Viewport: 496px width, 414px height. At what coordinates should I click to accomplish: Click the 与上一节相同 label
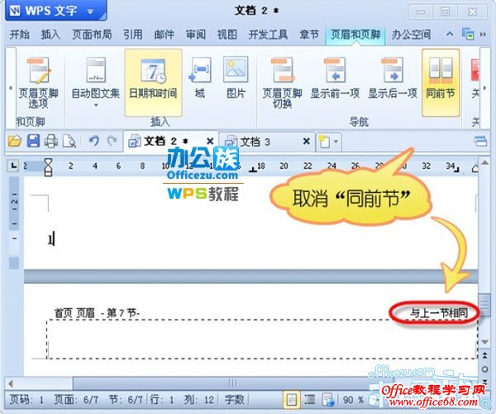click(x=439, y=313)
